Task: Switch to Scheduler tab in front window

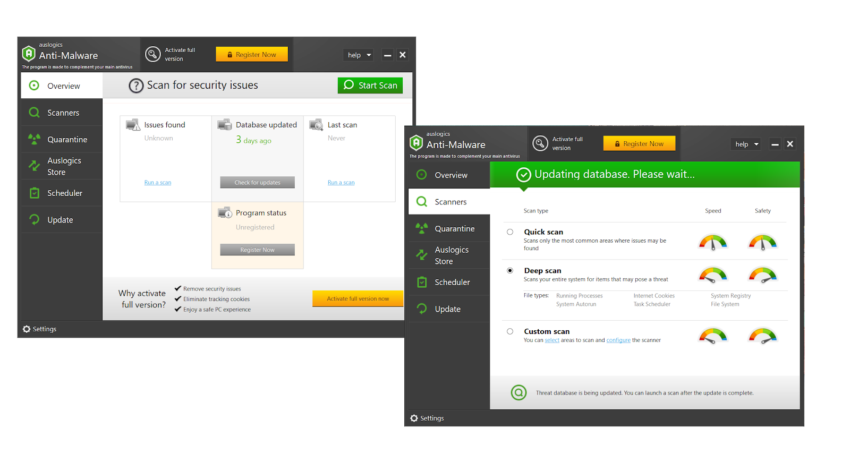Action: tap(449, 282)
